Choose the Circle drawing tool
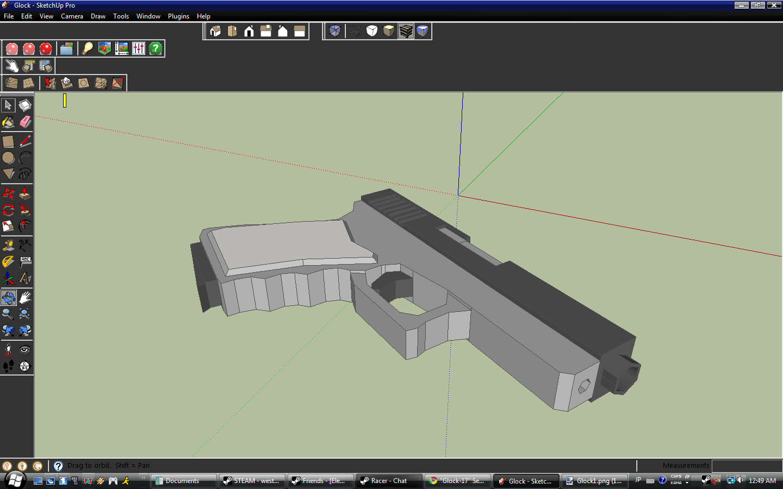783x489 pixels. coord(8,158)
